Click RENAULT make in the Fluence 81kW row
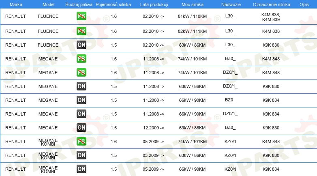Image resolution: width=317 pixels, height=176 pixels. [15, 16]
